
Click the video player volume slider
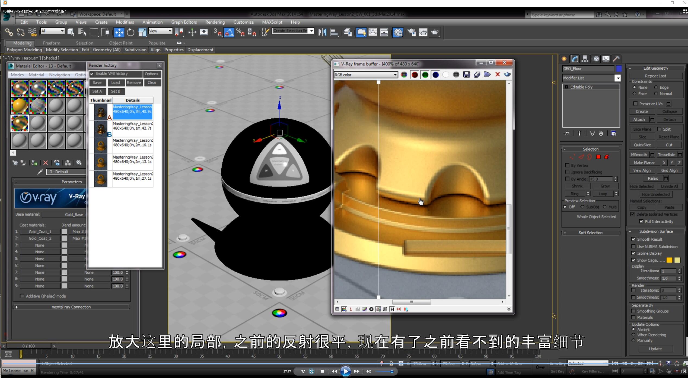coord(384,371)
